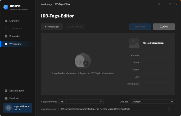Open the Qualität 256kbps dropdown

152,102
